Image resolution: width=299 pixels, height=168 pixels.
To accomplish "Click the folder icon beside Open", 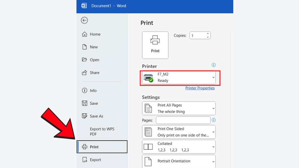I will coord(84,60).
